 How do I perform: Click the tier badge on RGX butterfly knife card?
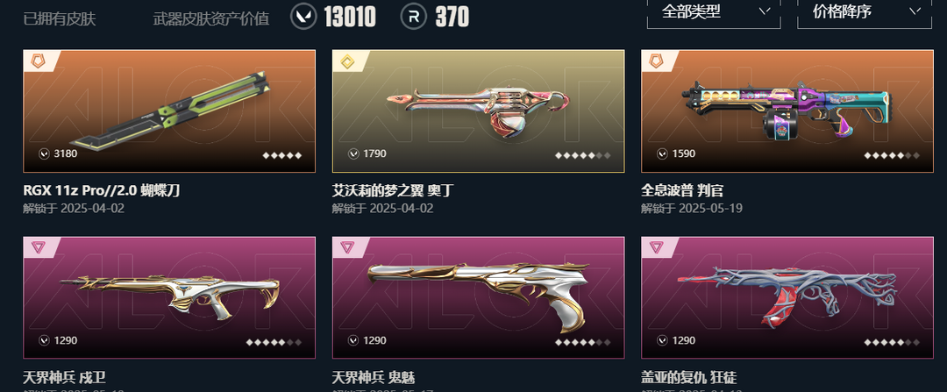[x=38, y=61]
